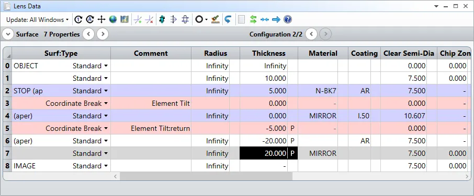Screen dimensions: 474x196
Task: Click the globe icon in the toolbar
Action: pos(113,20)
